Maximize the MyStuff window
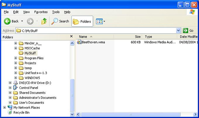 pos(187,5)
